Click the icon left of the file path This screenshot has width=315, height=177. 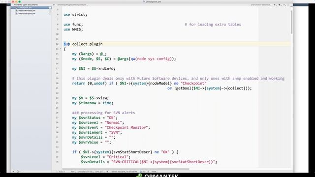click(54, 4)
